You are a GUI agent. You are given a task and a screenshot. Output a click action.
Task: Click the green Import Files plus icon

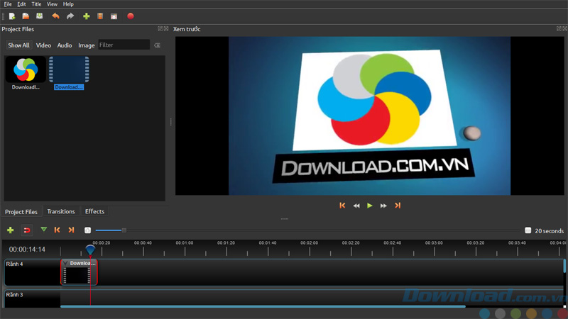(86, 16)
